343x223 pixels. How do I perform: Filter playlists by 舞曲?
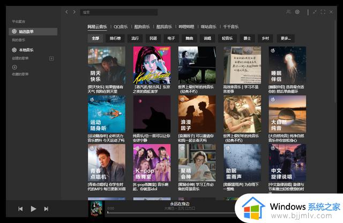(x=189, y=38)
